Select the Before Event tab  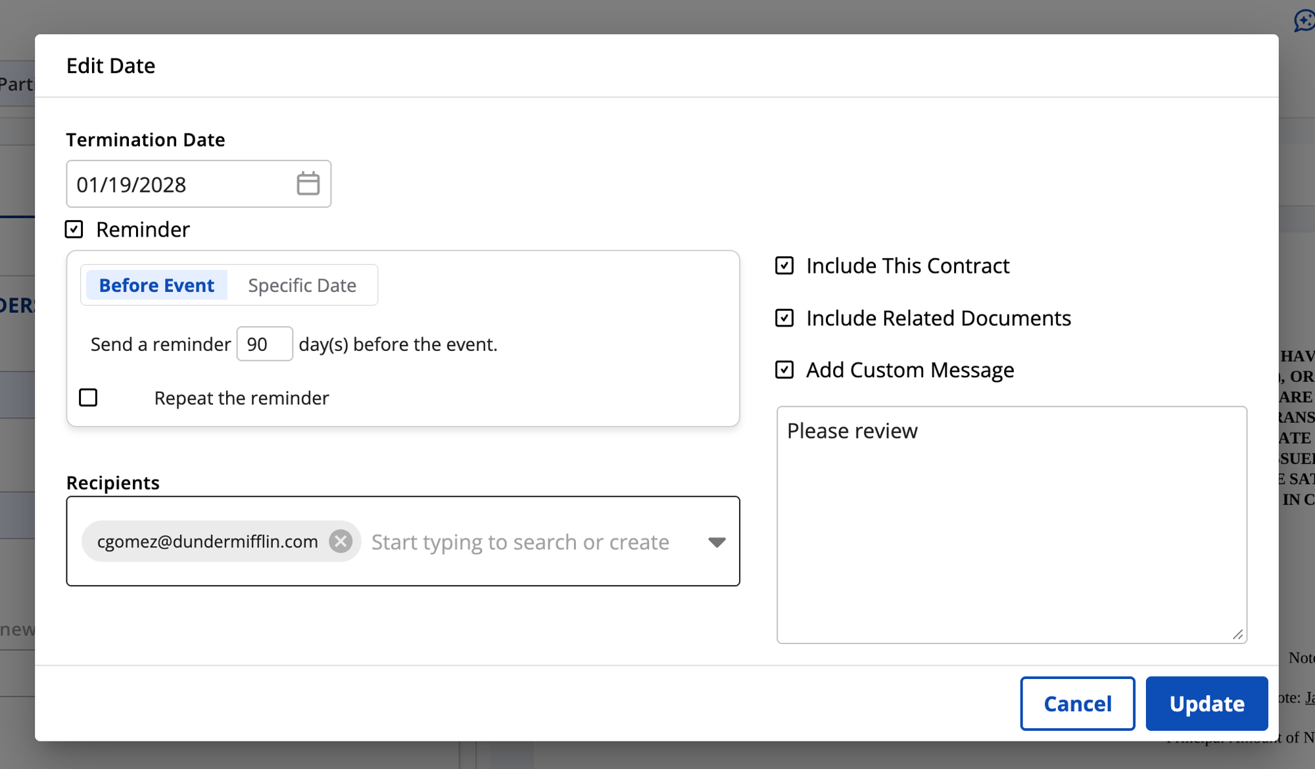156,285
